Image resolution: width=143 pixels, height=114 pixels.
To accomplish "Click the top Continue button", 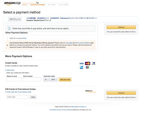I will 121,27.
